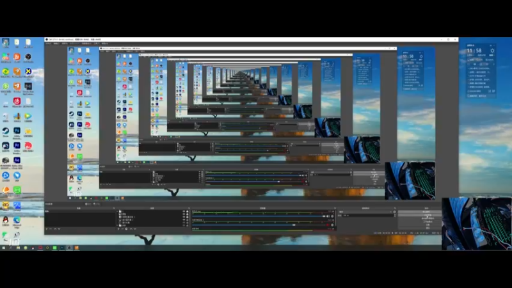The width and height of the screenshot is (512, 288).
Task: Open File Explorer from the taskbar
Action: pos(18,248)
